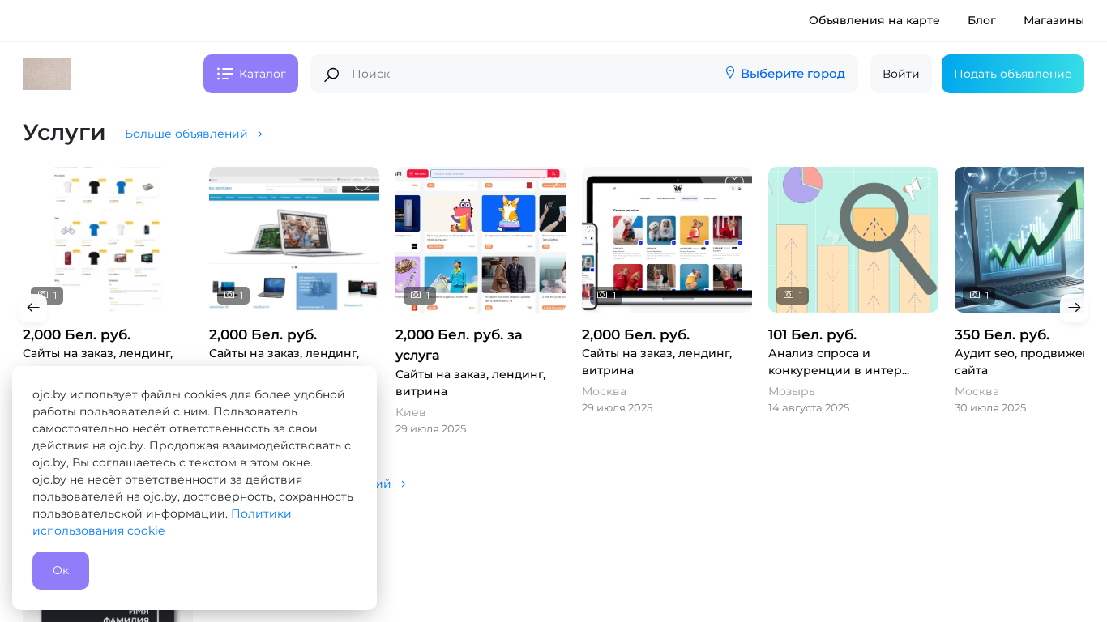
Task: Open the Киев marketplace listing thumbnail
Action: 481,240
